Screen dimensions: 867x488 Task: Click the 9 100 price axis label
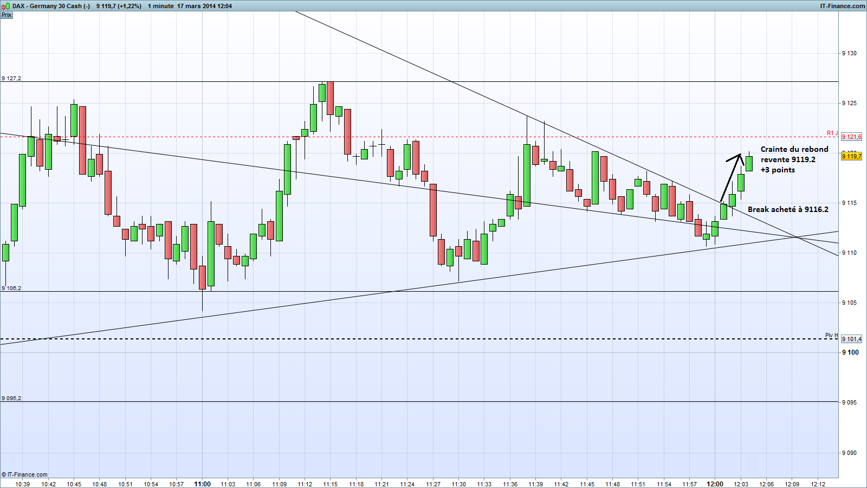click(x=851, y=352)
